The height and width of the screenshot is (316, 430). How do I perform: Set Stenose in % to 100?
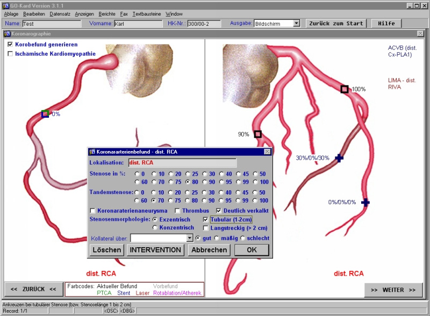[x=256, y=182]
